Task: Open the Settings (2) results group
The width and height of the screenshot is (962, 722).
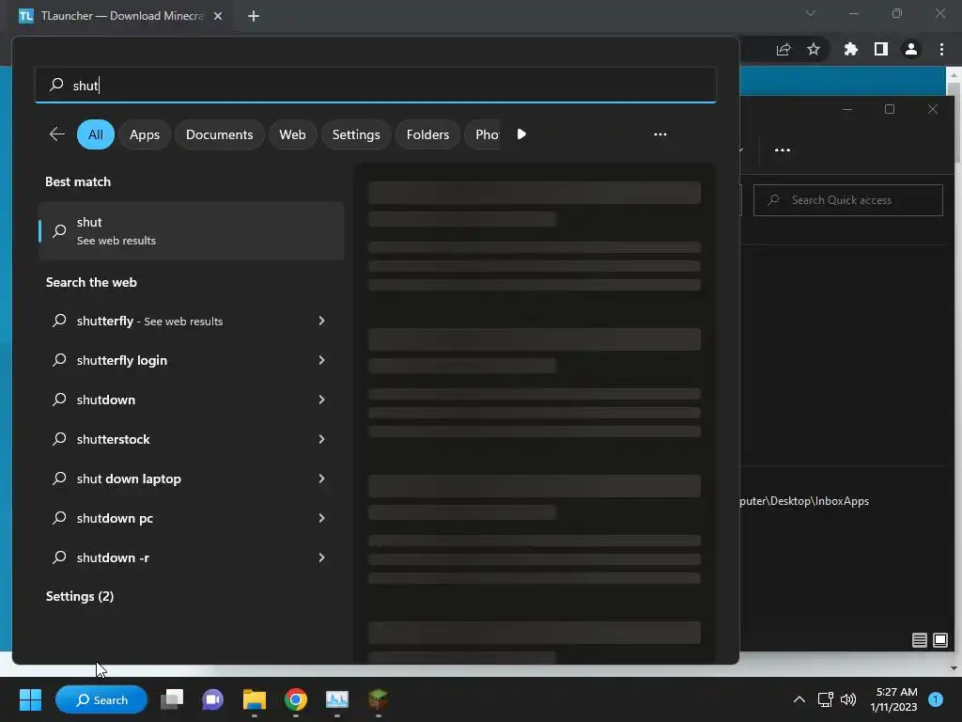Action: tap(80, 596)
